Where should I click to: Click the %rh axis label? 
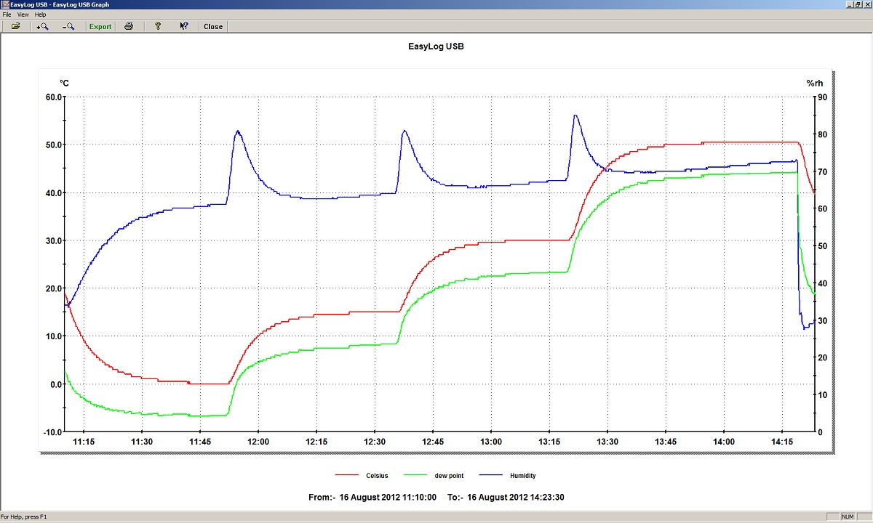pos(815,84)
